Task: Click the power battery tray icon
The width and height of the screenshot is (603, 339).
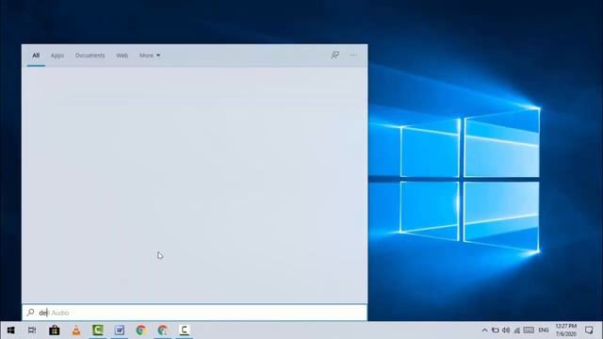Action: [496, 331]
